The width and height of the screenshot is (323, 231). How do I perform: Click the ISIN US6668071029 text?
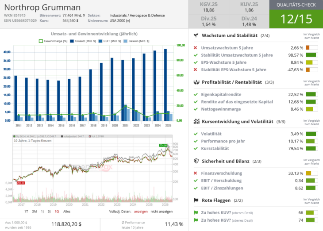pos(20,21)
